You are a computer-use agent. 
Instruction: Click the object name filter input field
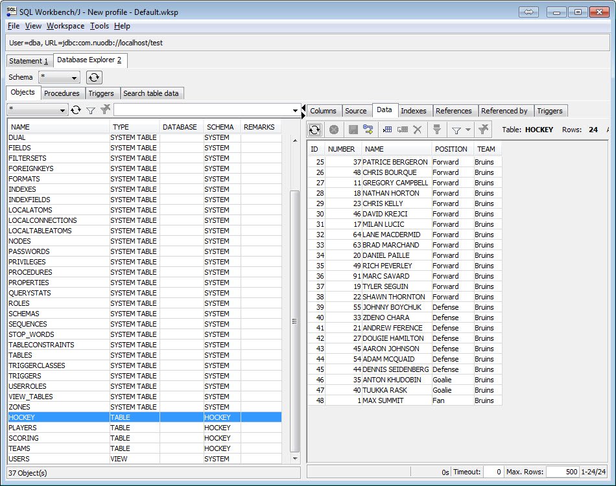(x=203, y=110)
